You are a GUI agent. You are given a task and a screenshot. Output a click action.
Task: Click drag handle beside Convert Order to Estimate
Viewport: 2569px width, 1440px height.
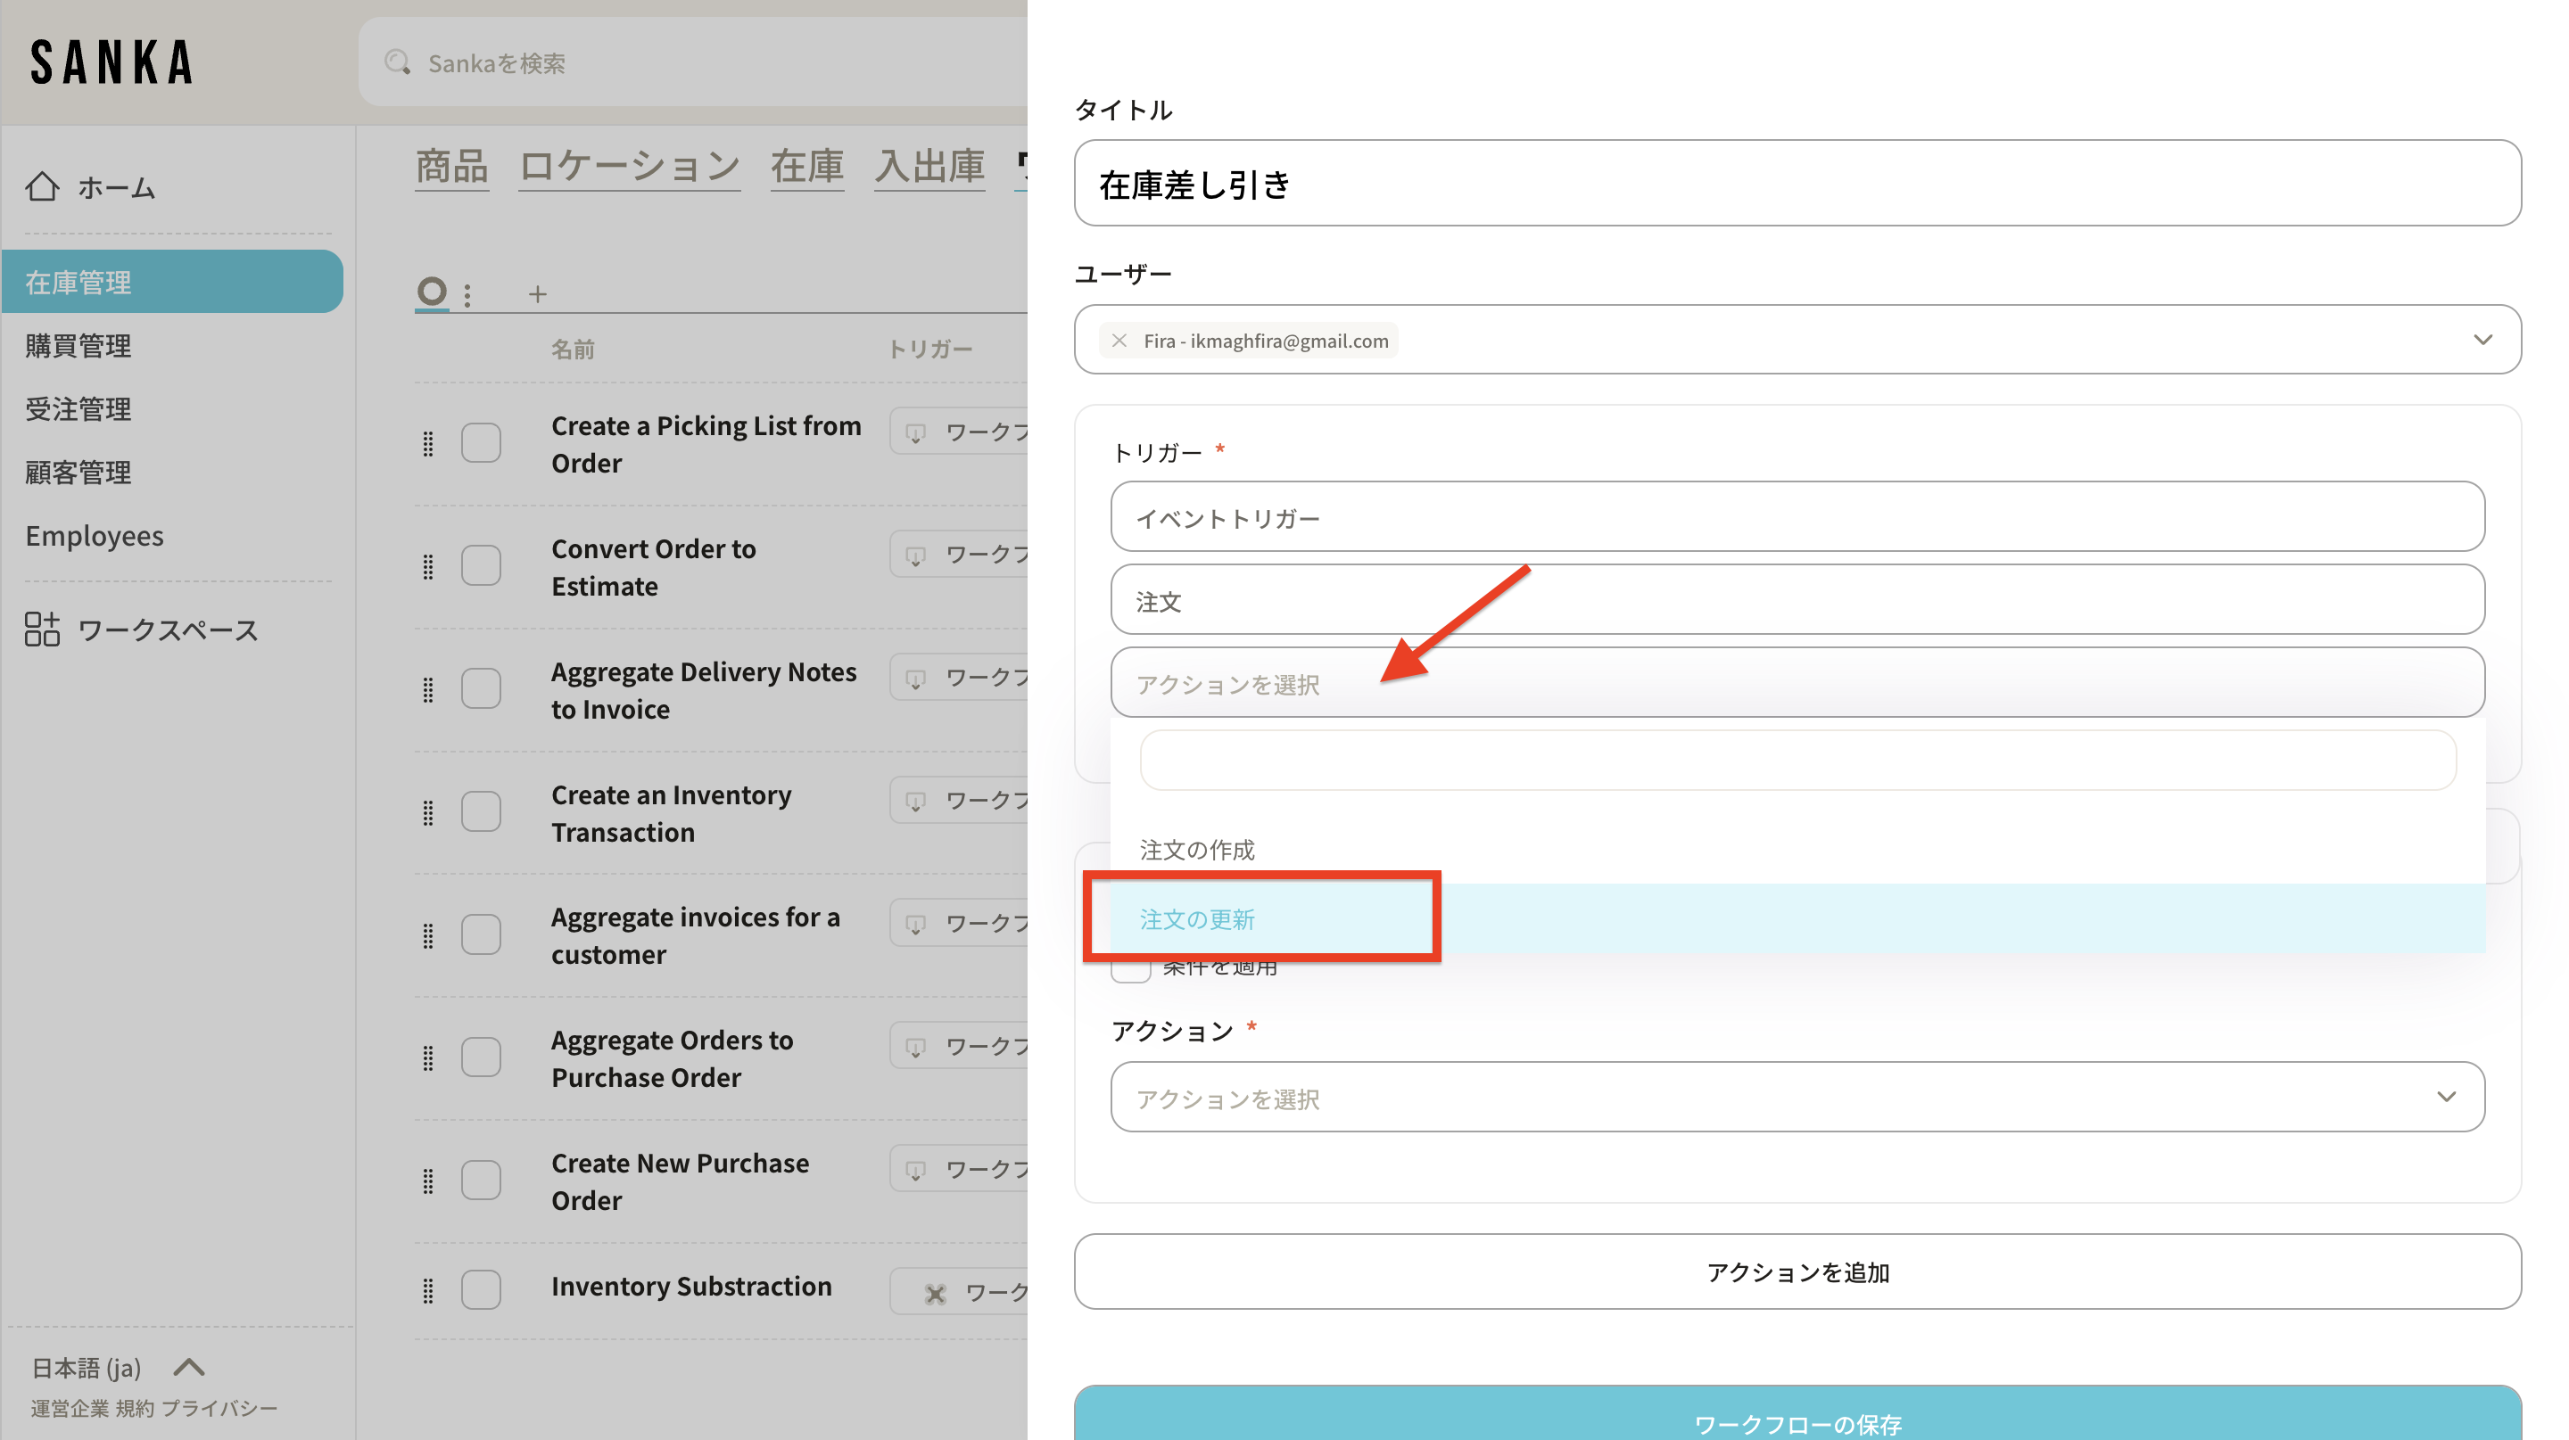[428, 567]
